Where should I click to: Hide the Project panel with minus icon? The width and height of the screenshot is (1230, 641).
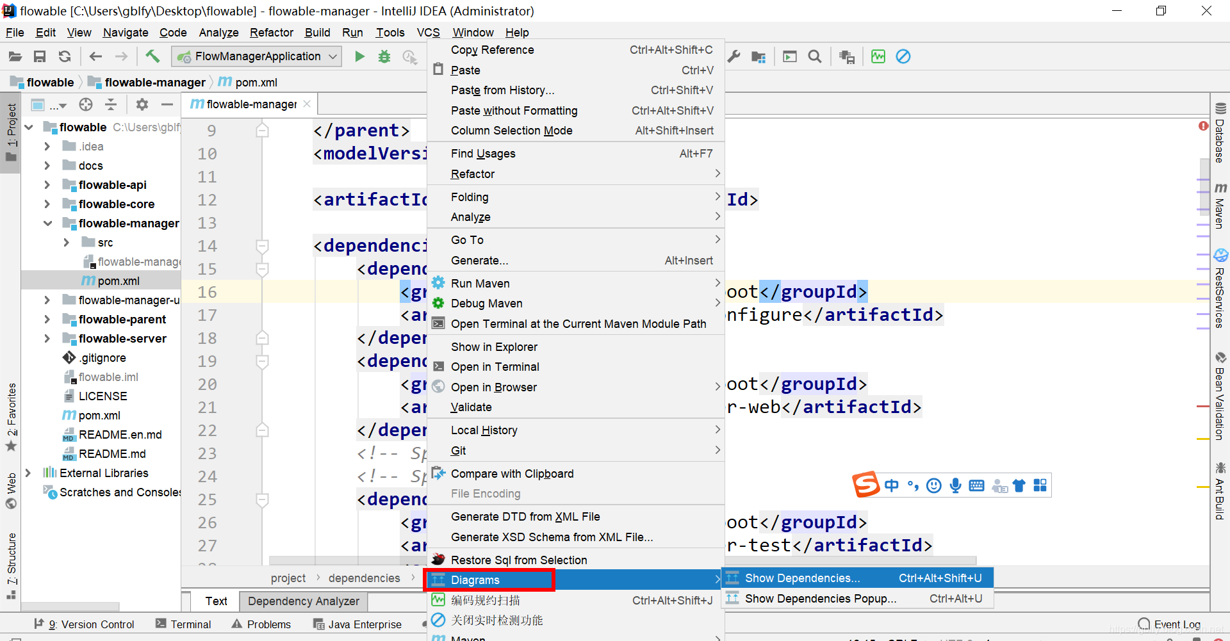coord(167,104)
